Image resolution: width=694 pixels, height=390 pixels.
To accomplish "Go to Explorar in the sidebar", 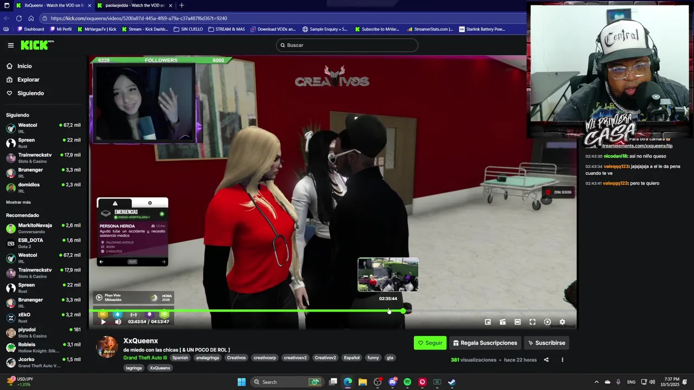I will [x=44, y=80].
